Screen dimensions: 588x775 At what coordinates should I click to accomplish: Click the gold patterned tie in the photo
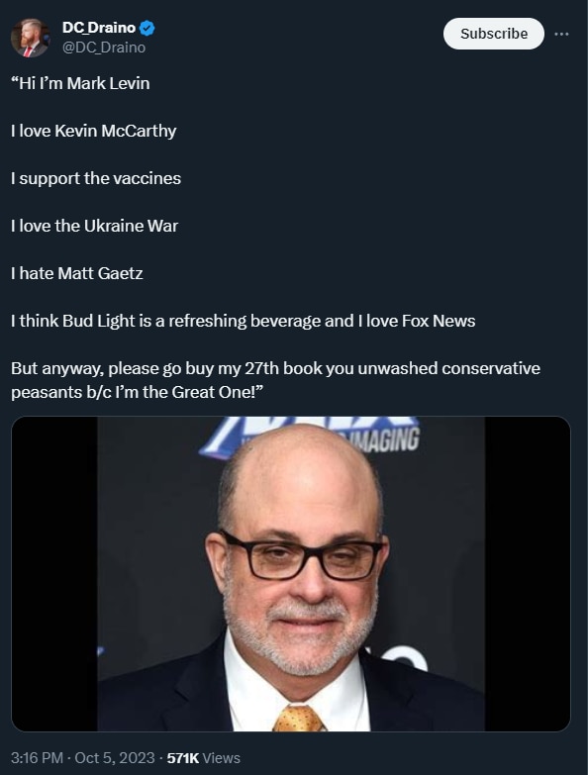(298, 719)
